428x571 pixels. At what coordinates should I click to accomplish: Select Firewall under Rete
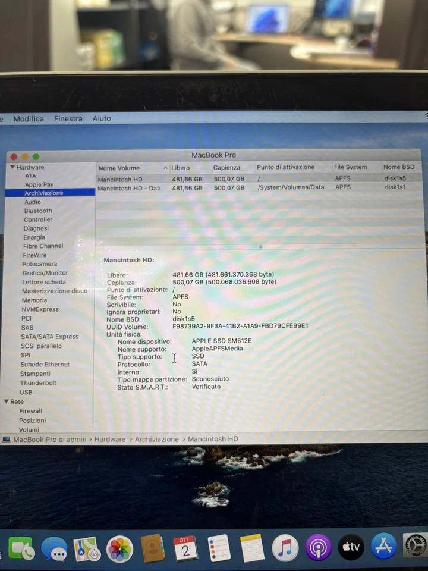(x=30, y=411)
